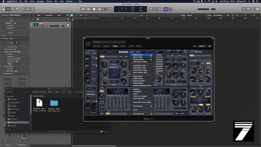Click the Inst 1 track instrument icon
Screen dimensions: 261x147
coord(36,25)
